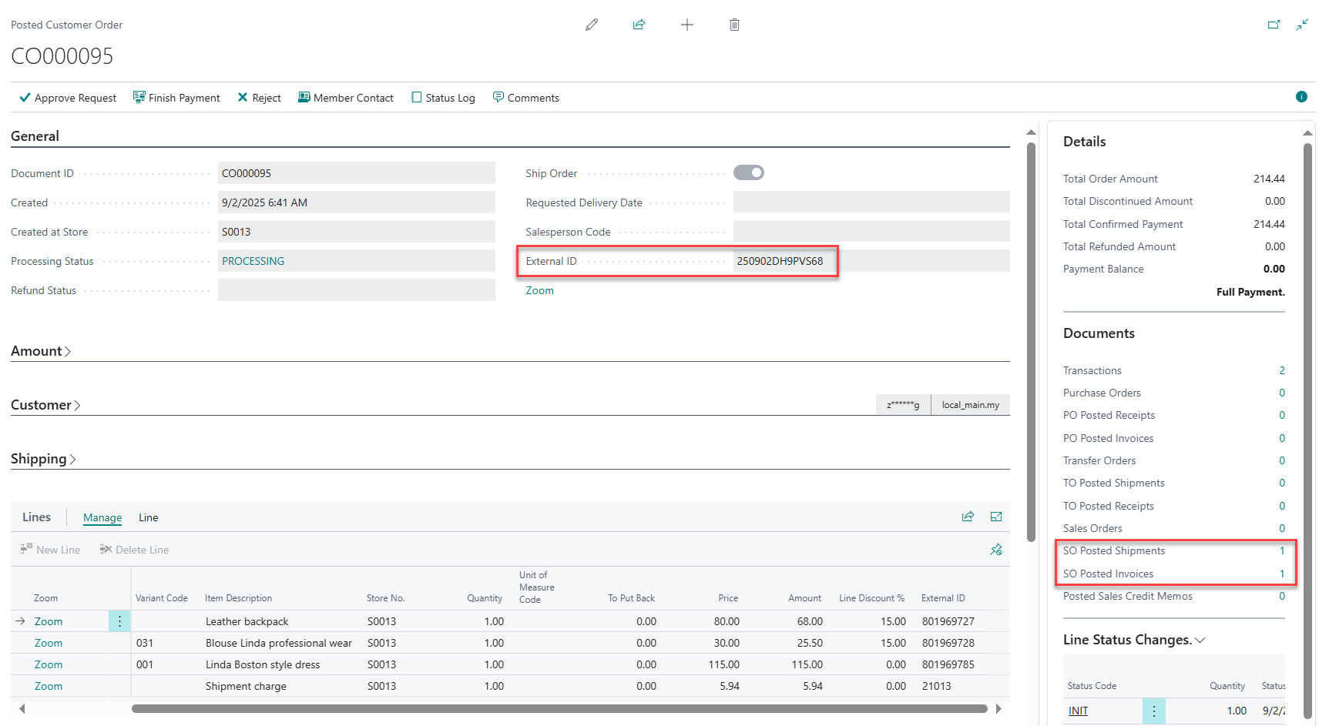Open the SO Posted Invoices count link
This screenshot has height=726, width=1319.
[1281, 574]
